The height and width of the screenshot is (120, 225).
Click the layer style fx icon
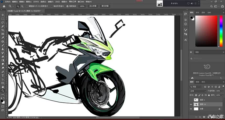pos(200,117)
